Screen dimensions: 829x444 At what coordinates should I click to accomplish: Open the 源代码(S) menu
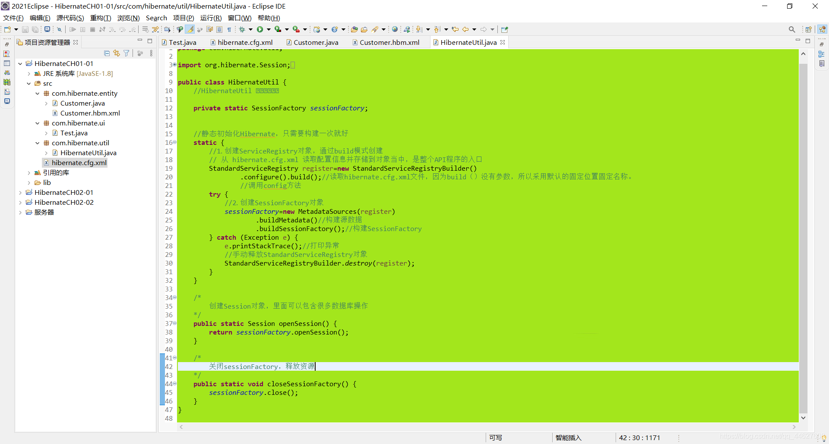coord(70,18)
